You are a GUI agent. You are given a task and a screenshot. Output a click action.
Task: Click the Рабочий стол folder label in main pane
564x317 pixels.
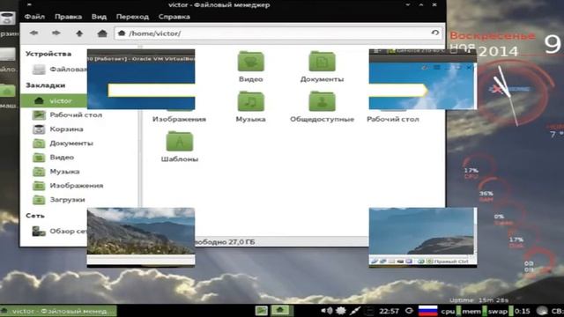pos(393,119)
